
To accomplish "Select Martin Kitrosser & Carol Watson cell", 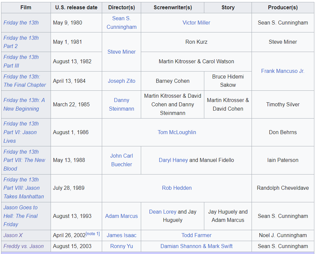I will (196, 62).
